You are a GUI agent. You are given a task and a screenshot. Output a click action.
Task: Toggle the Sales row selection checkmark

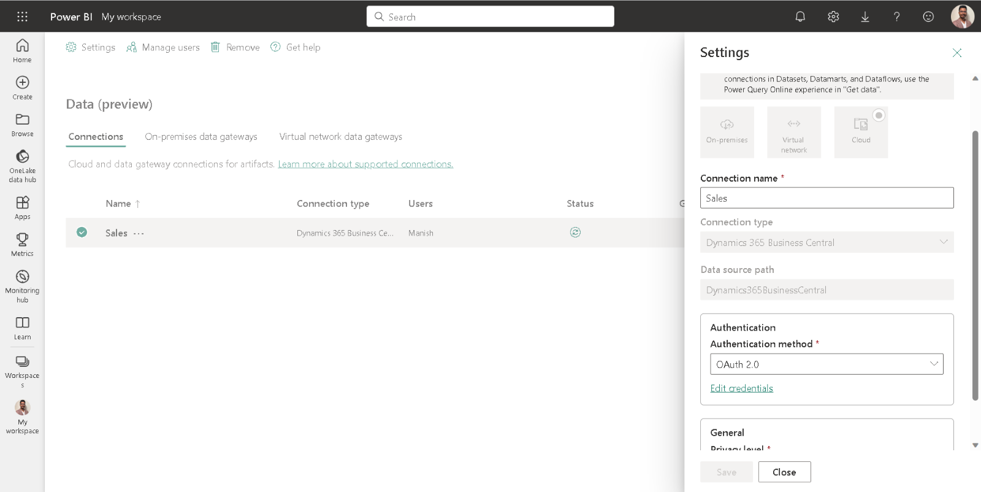click(x=82, y=233)
